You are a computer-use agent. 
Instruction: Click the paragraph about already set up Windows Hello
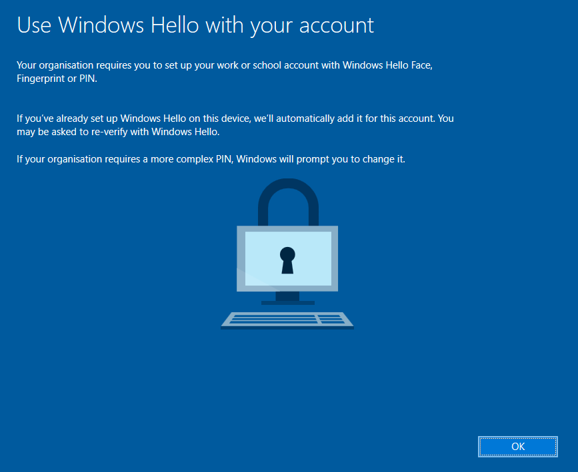click(x=235, y=125)
